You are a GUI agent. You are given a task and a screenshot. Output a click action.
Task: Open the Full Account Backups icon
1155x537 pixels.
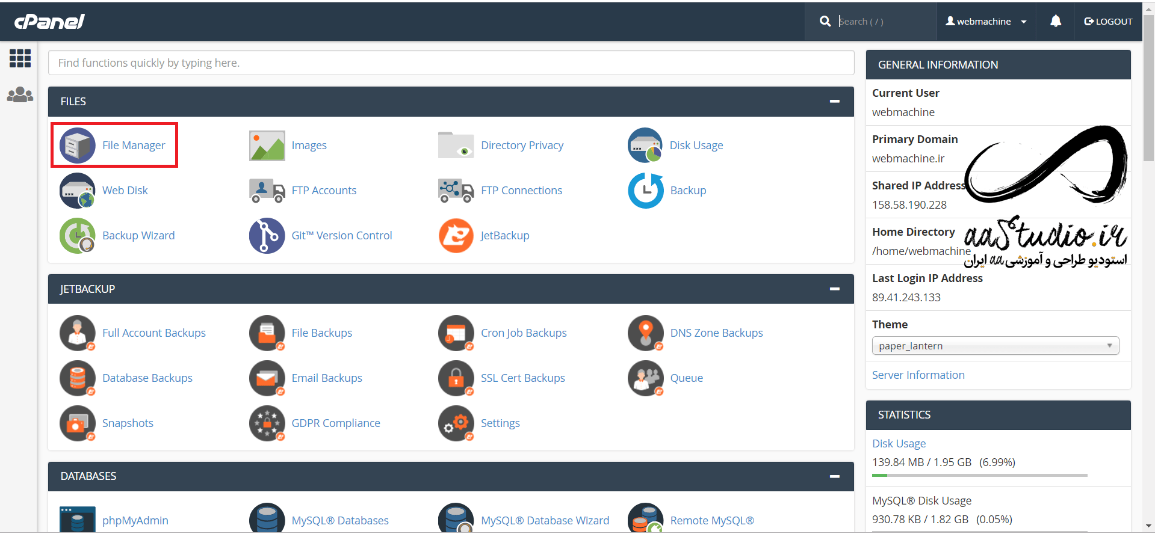[x=77, y=333]
